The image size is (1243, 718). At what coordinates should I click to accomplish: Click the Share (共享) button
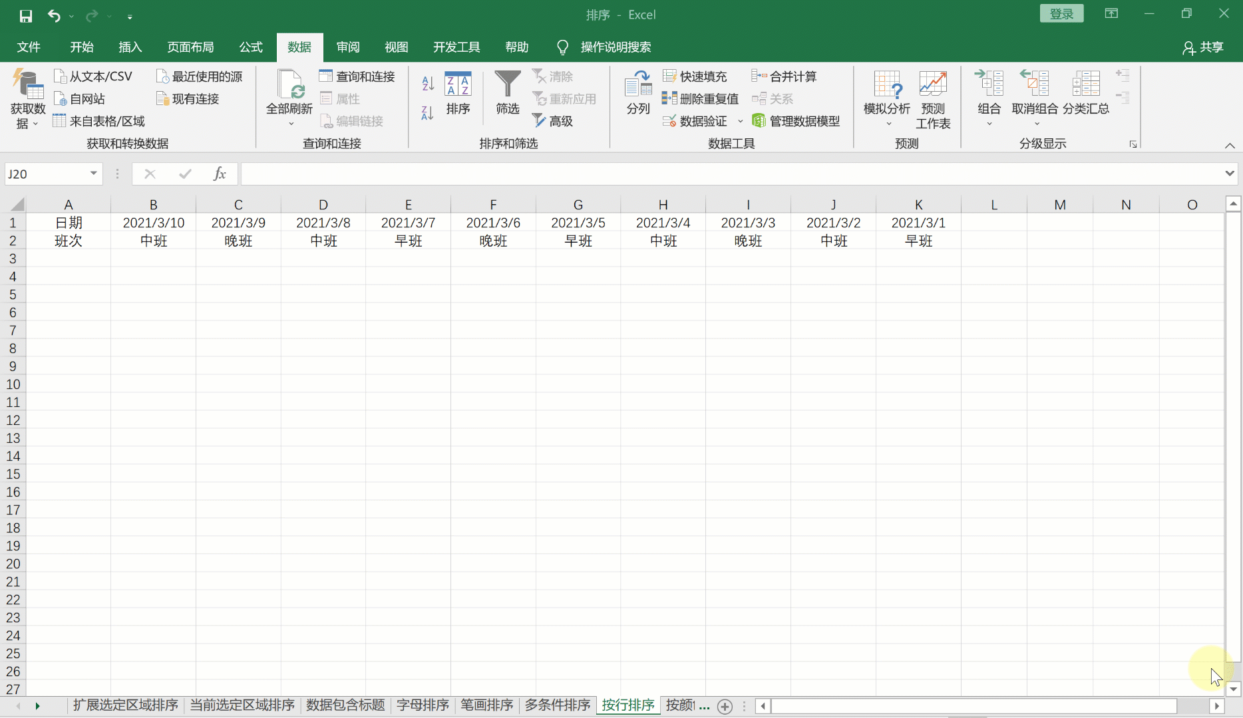(1203, 47)
